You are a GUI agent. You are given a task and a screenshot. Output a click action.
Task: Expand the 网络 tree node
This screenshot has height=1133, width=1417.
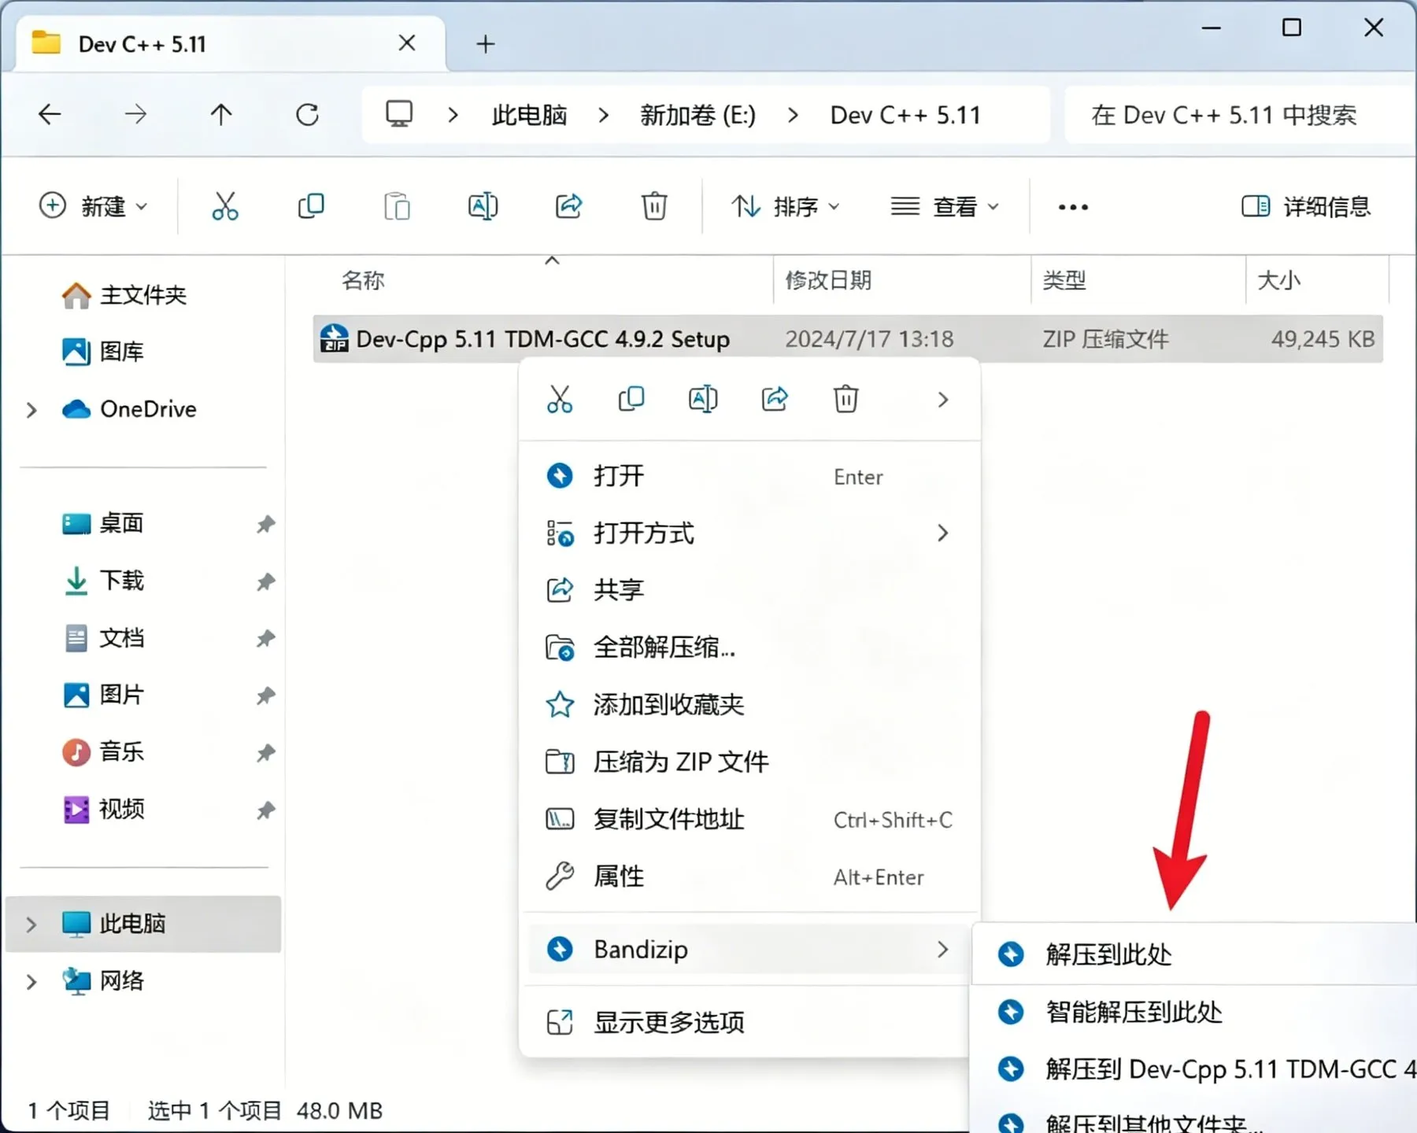[31, 982]
